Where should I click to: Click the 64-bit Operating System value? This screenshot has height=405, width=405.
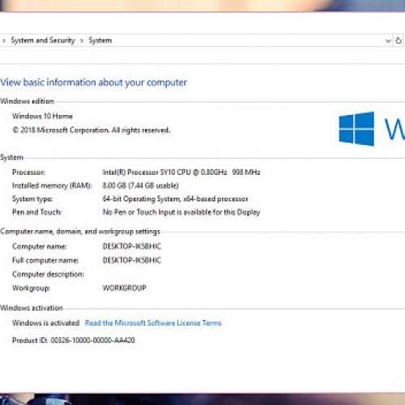pyautogui.click(x=175, y=199)
